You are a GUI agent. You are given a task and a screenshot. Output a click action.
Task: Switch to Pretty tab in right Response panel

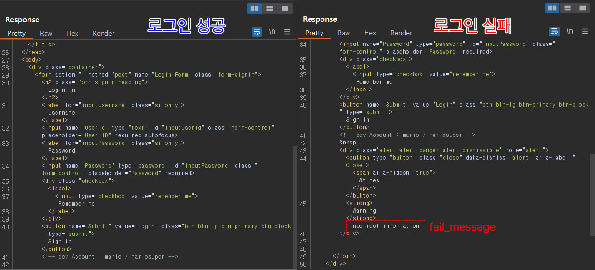314,33
